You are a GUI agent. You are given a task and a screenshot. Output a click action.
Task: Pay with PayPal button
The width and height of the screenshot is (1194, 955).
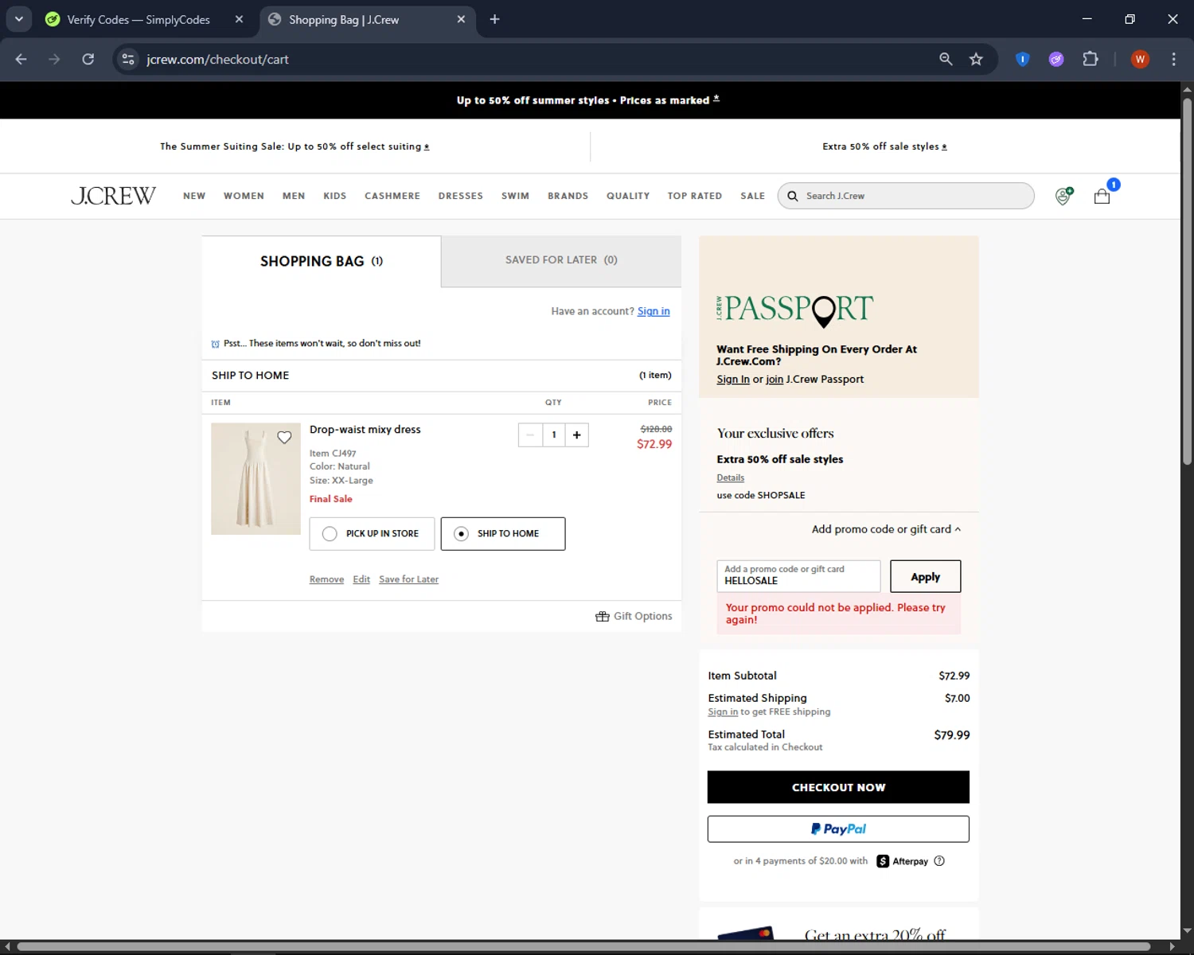tap(838, 829)
